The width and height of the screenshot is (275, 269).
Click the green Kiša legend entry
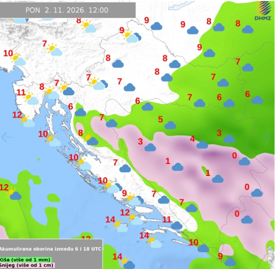coord(26,259)
